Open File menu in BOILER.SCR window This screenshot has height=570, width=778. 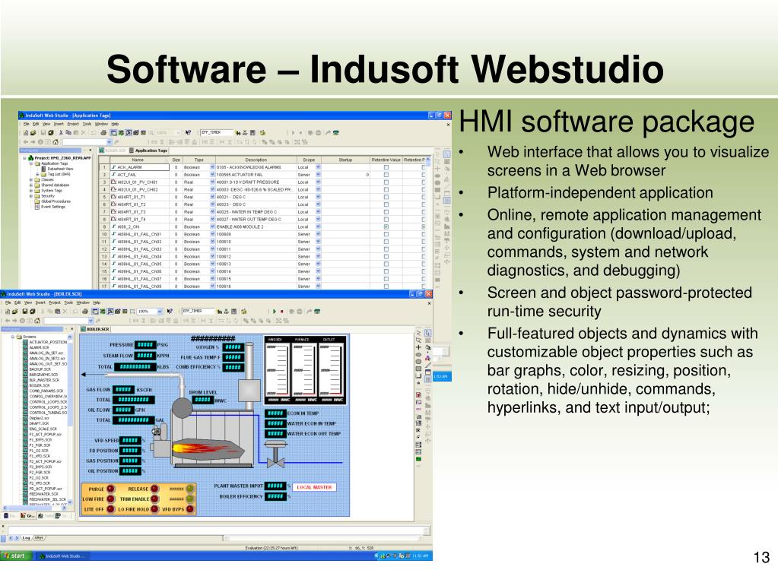tap(8, 302)
